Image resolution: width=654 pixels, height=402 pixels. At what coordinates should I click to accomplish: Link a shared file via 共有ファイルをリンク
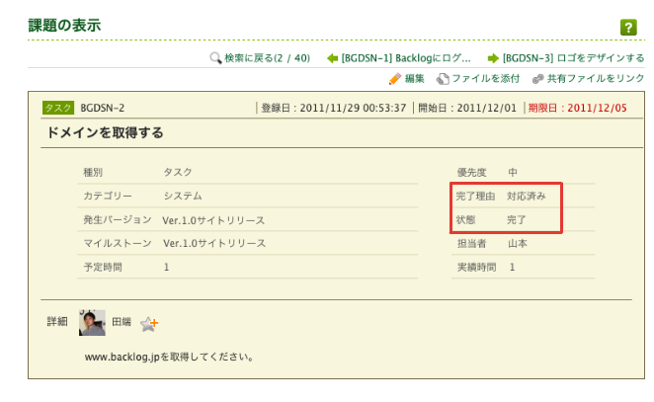596,78
